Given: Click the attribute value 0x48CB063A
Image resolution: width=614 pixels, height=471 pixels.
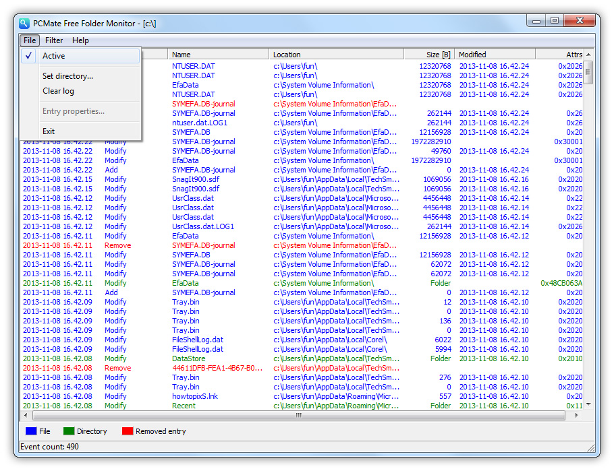Looking at the screenshot, I should click(561, 283).
